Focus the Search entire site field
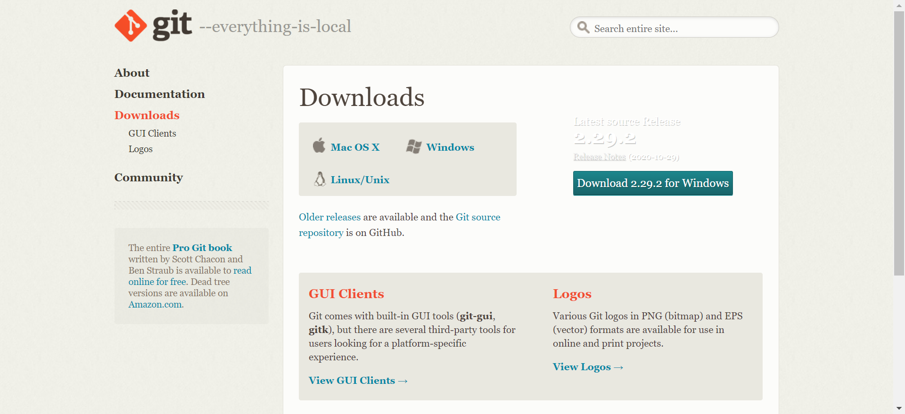The width and height of the screenshot is (905, 414). click(674, 27)
